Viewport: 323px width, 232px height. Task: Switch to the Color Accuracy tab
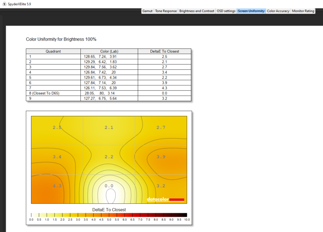coord(278,11)
